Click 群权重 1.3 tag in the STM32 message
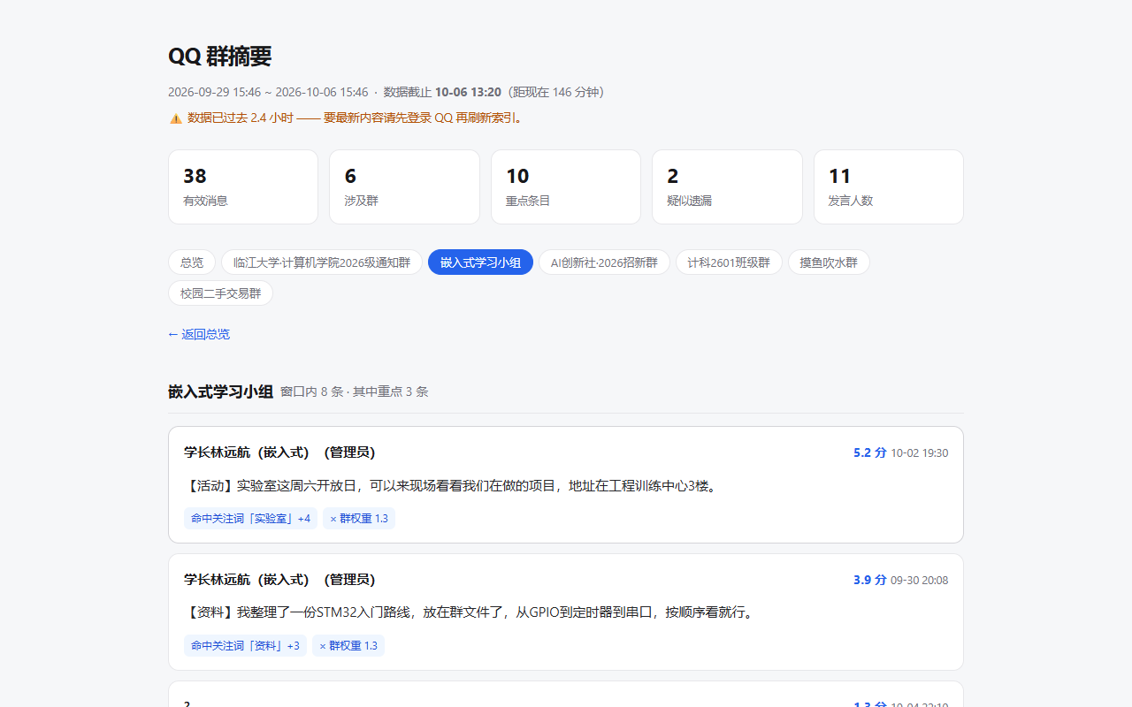Screen dimensions: 1132x707 tap(348, 646)
